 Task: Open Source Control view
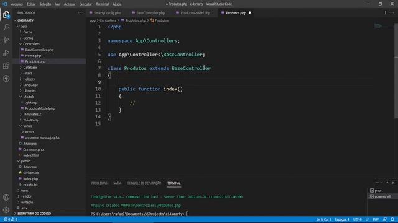pos(6,40)
